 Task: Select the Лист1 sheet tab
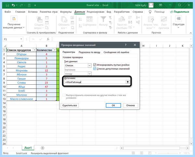[28, 148]
